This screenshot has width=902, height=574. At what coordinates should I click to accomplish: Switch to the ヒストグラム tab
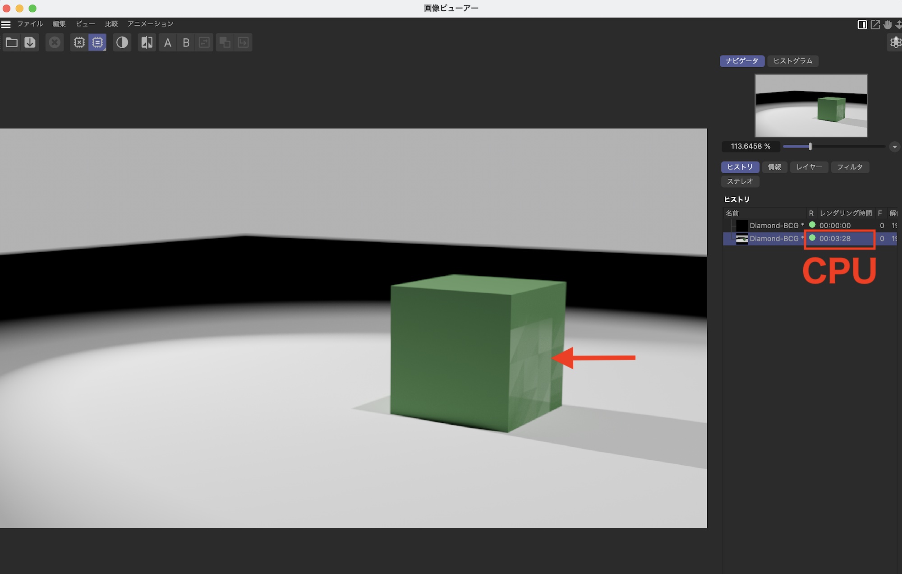(x=792, y=61)
